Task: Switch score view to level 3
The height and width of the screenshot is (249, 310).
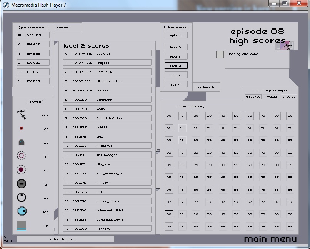Action: pos(176,75)
